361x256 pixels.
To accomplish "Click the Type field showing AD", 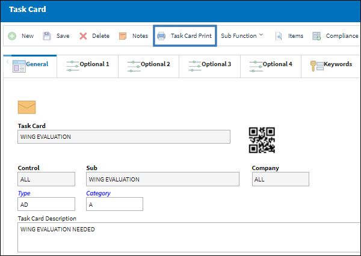I will point(46,204).
